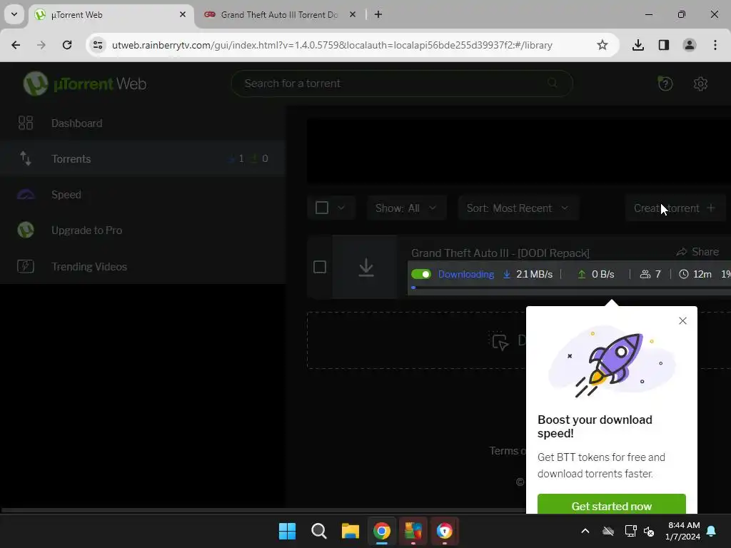The width and height of the screenshot is (731, 548).
Task: Open the Chrome three-dot menu
Action: 715,45
